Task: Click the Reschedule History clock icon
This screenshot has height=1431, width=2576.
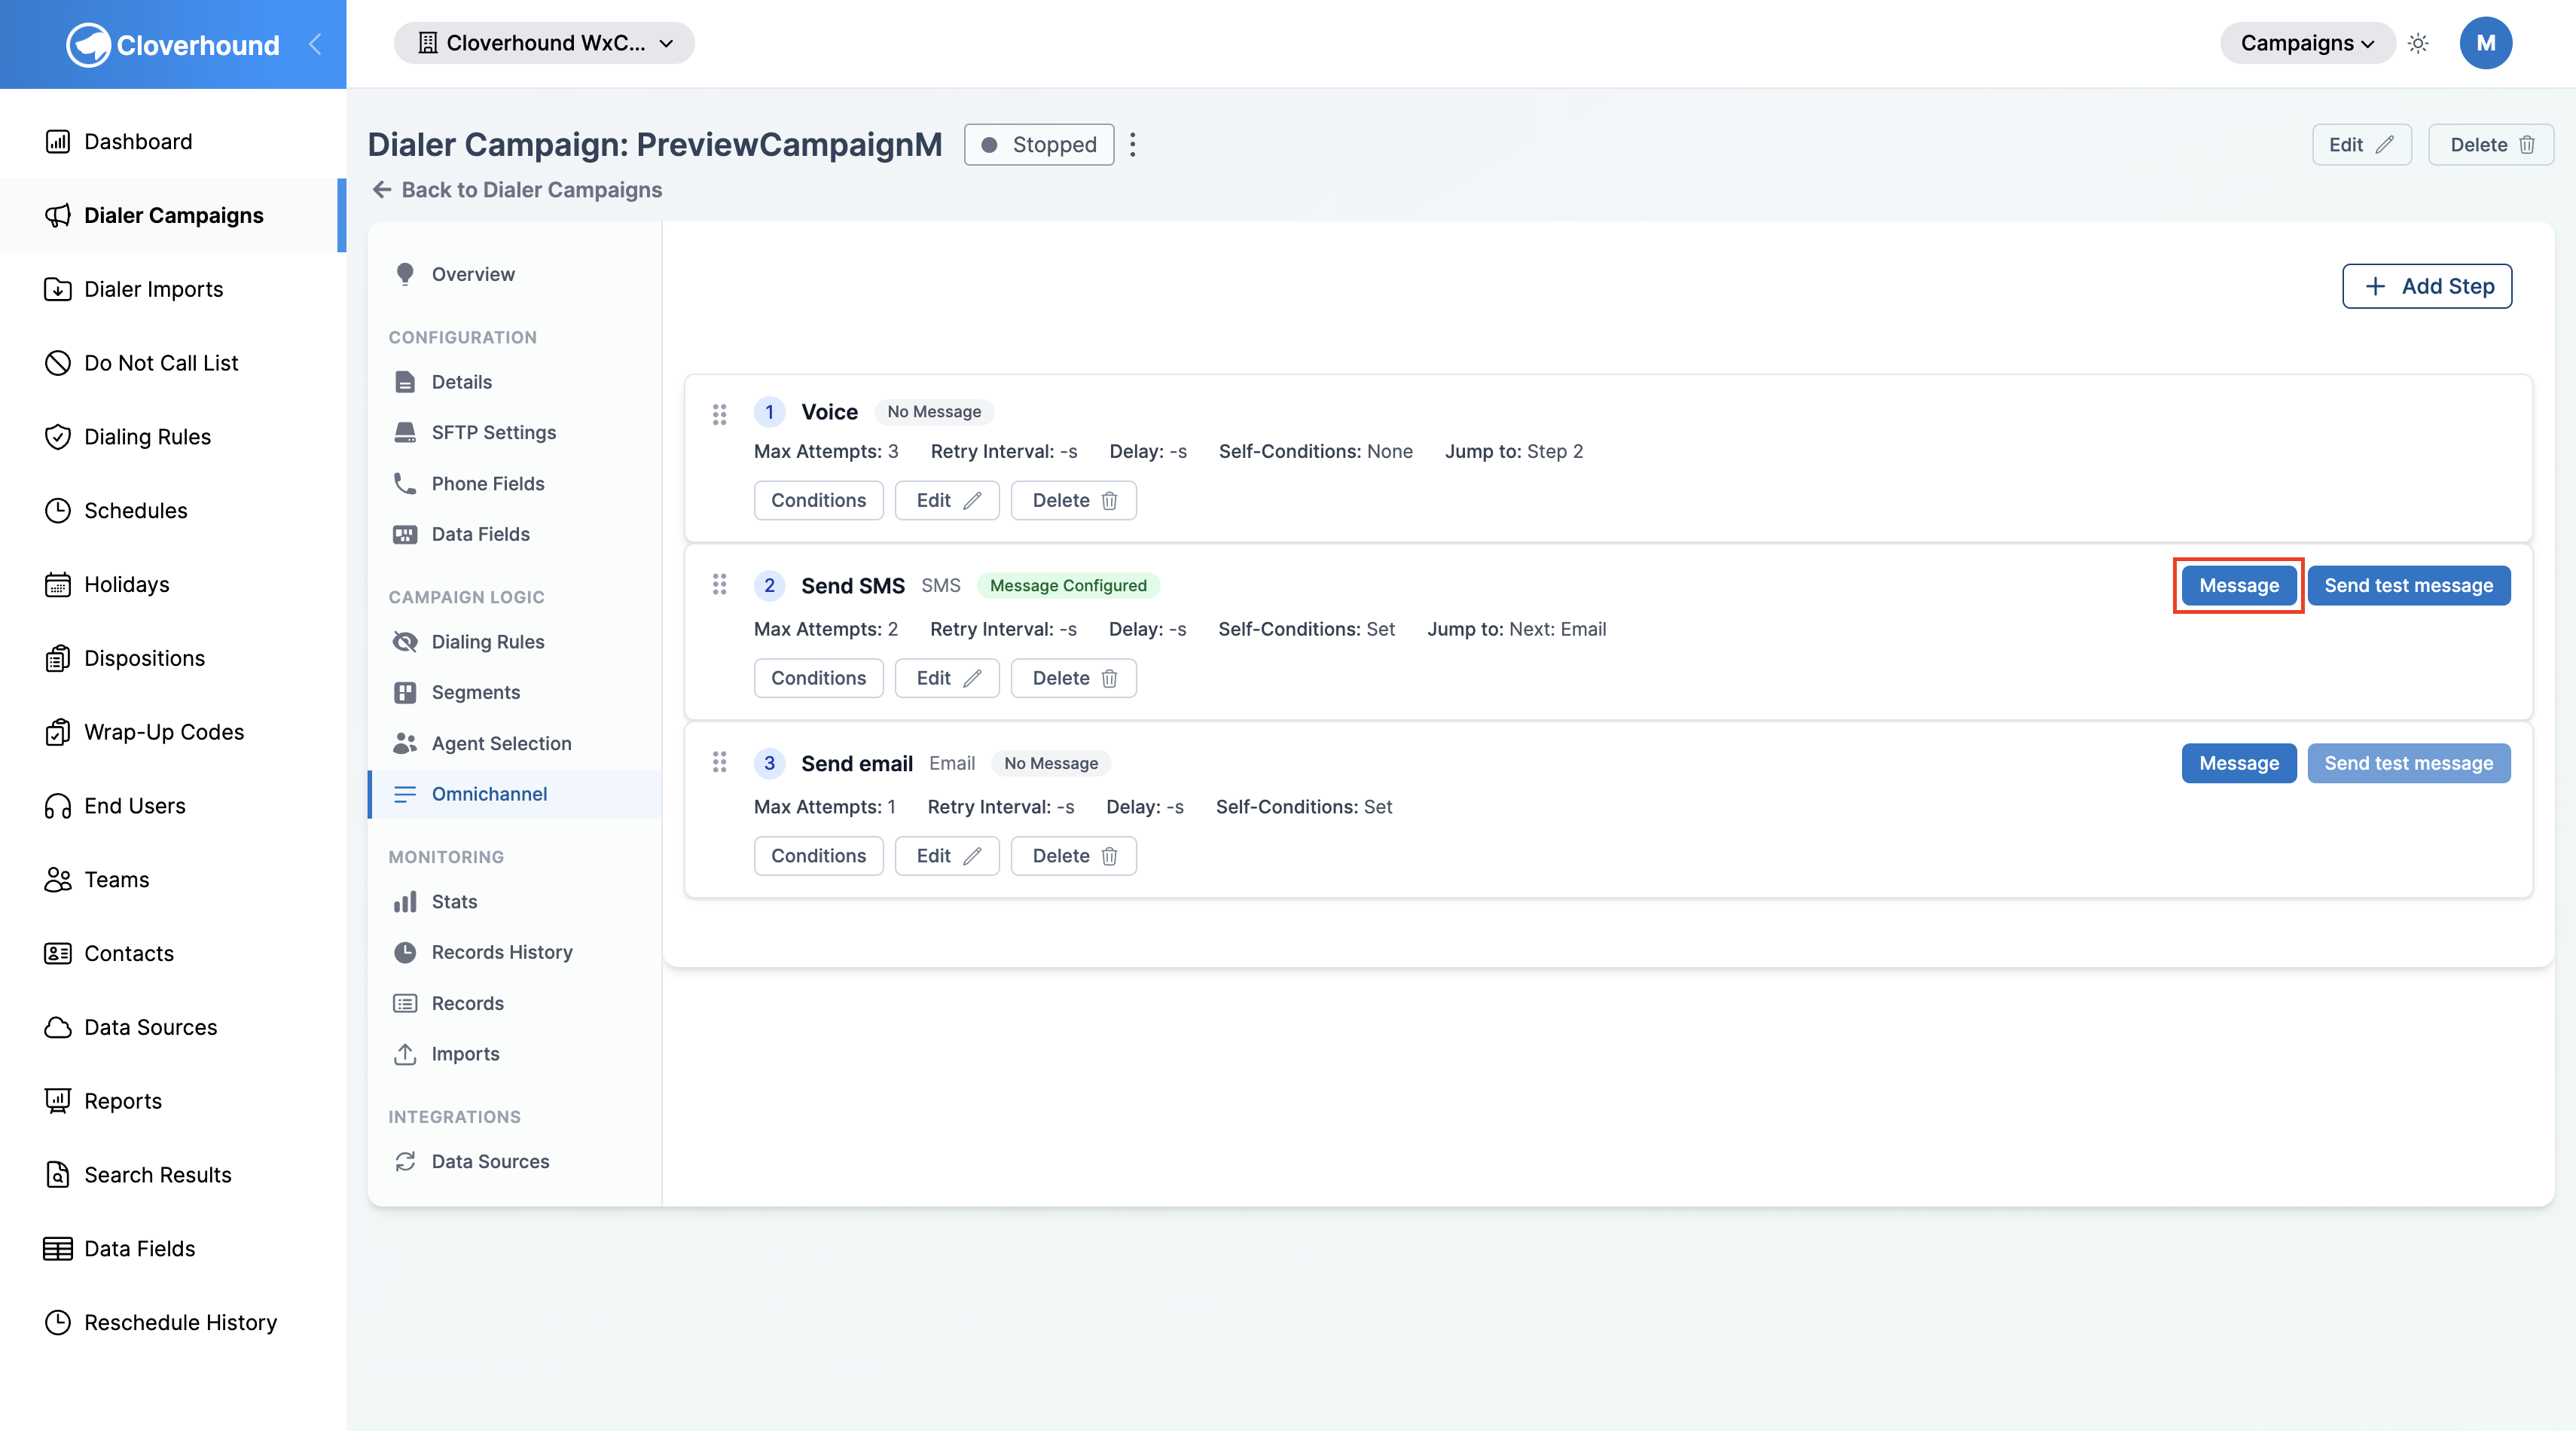Action: pos(58,1323)
